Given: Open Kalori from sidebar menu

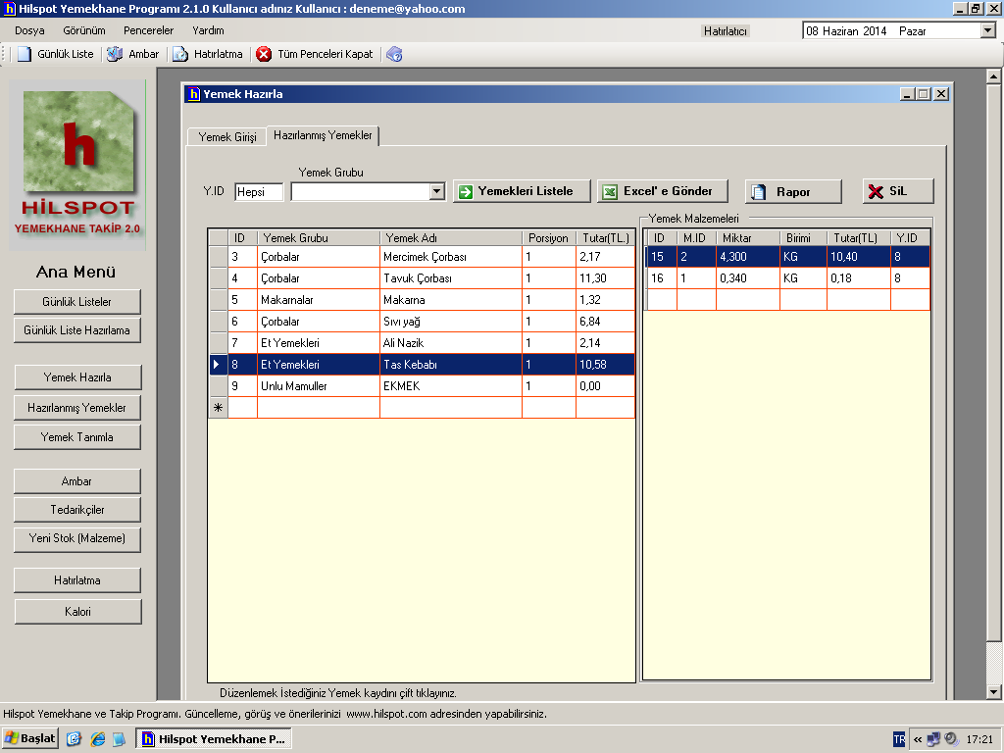Looking at the screenshot, I should (77, 612).
